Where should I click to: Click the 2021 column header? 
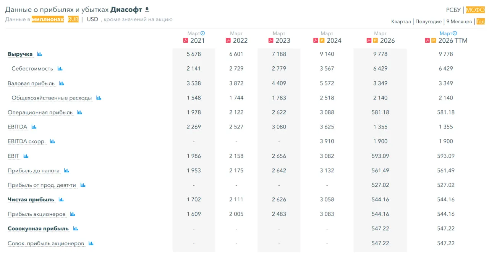198,40
